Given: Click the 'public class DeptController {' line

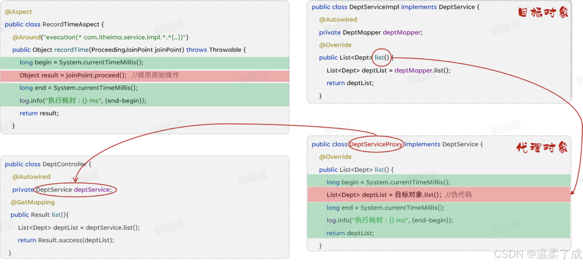Looking at the screenshot, I should click(48, 164).
